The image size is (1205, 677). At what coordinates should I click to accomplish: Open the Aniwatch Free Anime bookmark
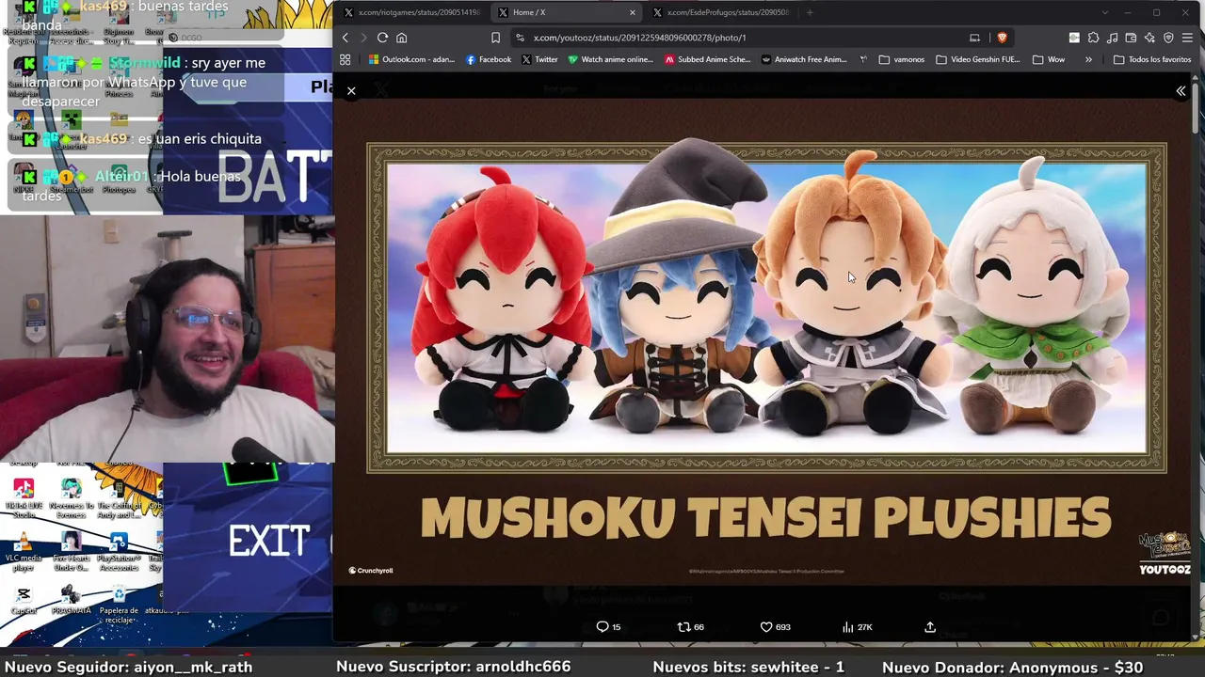804,59
